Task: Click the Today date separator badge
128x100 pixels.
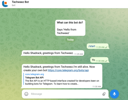Action: tap(70, 40)
